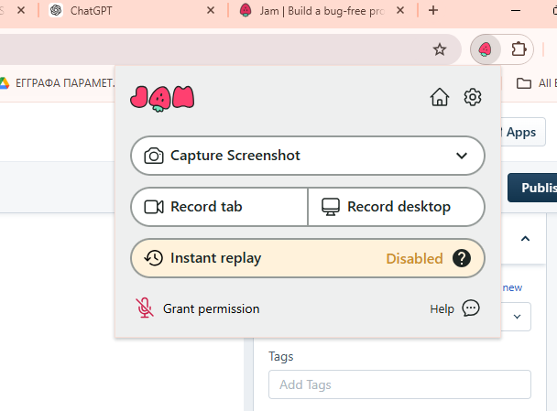Open Jam settings gear
Viewport: 557px width, 411px height.
473,97
